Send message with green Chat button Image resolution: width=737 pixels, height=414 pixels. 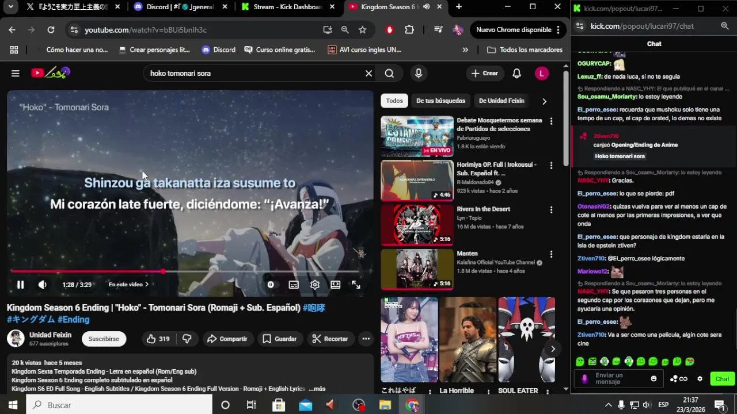(x=722, y=379)
